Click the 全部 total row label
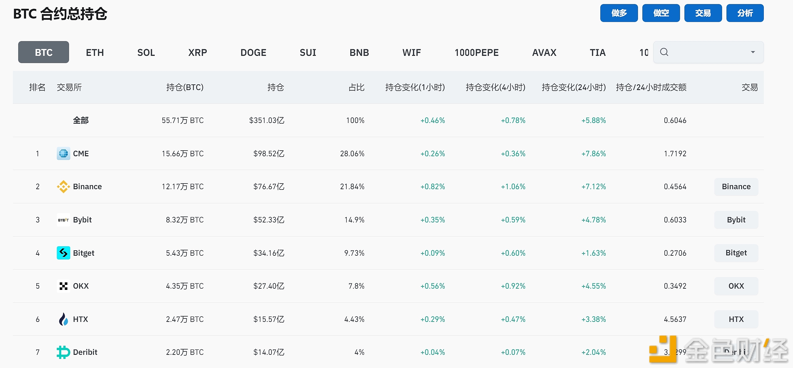793x368 pixels. tap(81, 120)
